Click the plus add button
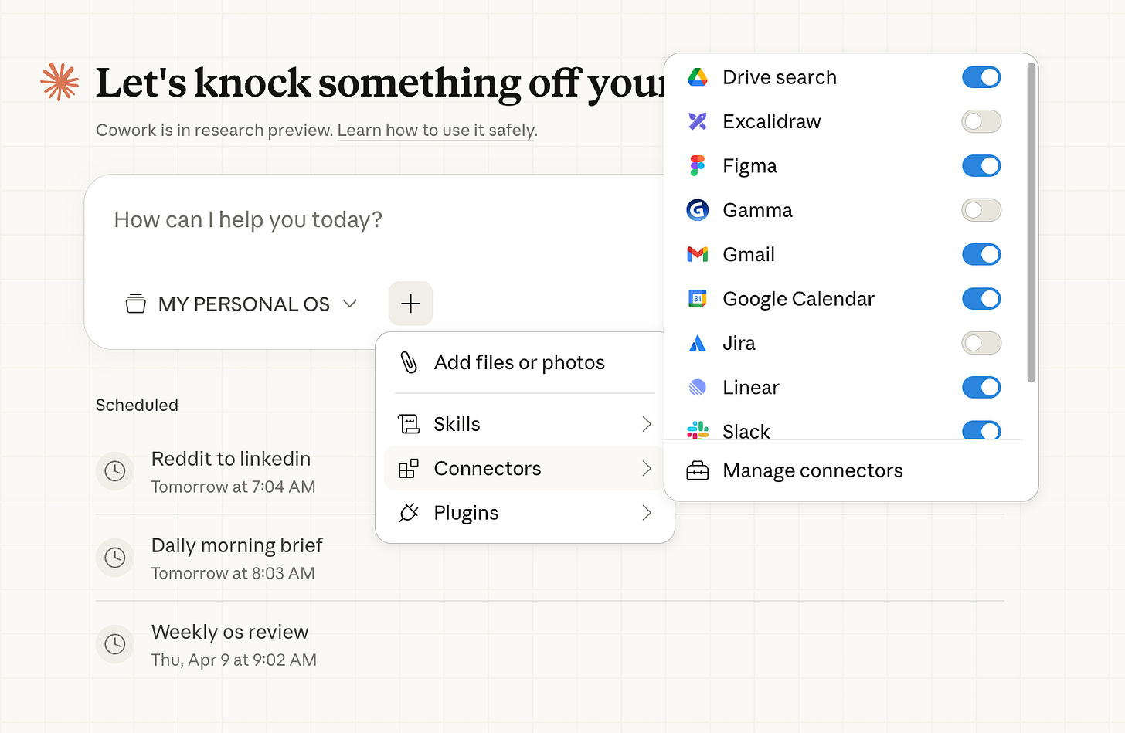The width and height of the screenshot is (1125, 733). (410, 304)
